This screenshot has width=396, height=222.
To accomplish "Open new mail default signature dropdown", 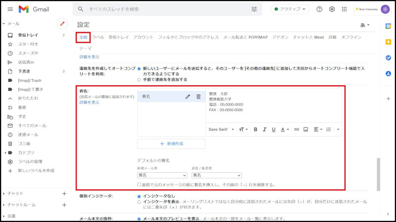I will point(162,175).
